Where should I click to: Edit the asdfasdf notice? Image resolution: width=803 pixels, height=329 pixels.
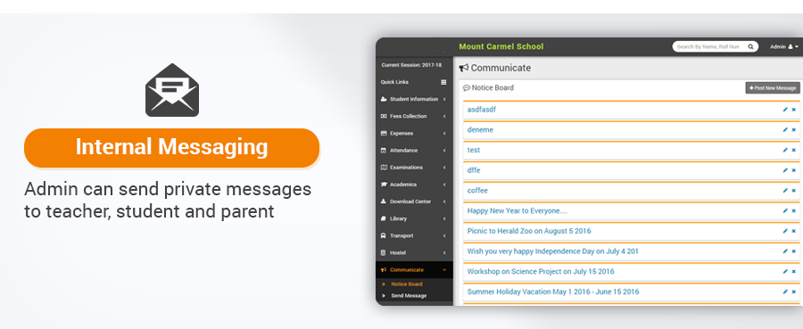[x=785, y=110]
